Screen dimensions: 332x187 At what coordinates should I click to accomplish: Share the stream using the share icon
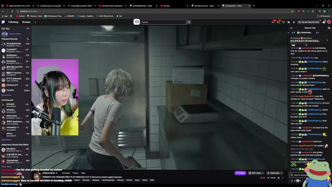(x=279, y=178)
